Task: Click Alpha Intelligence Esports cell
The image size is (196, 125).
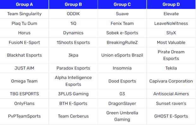Action: pos(73,81)
